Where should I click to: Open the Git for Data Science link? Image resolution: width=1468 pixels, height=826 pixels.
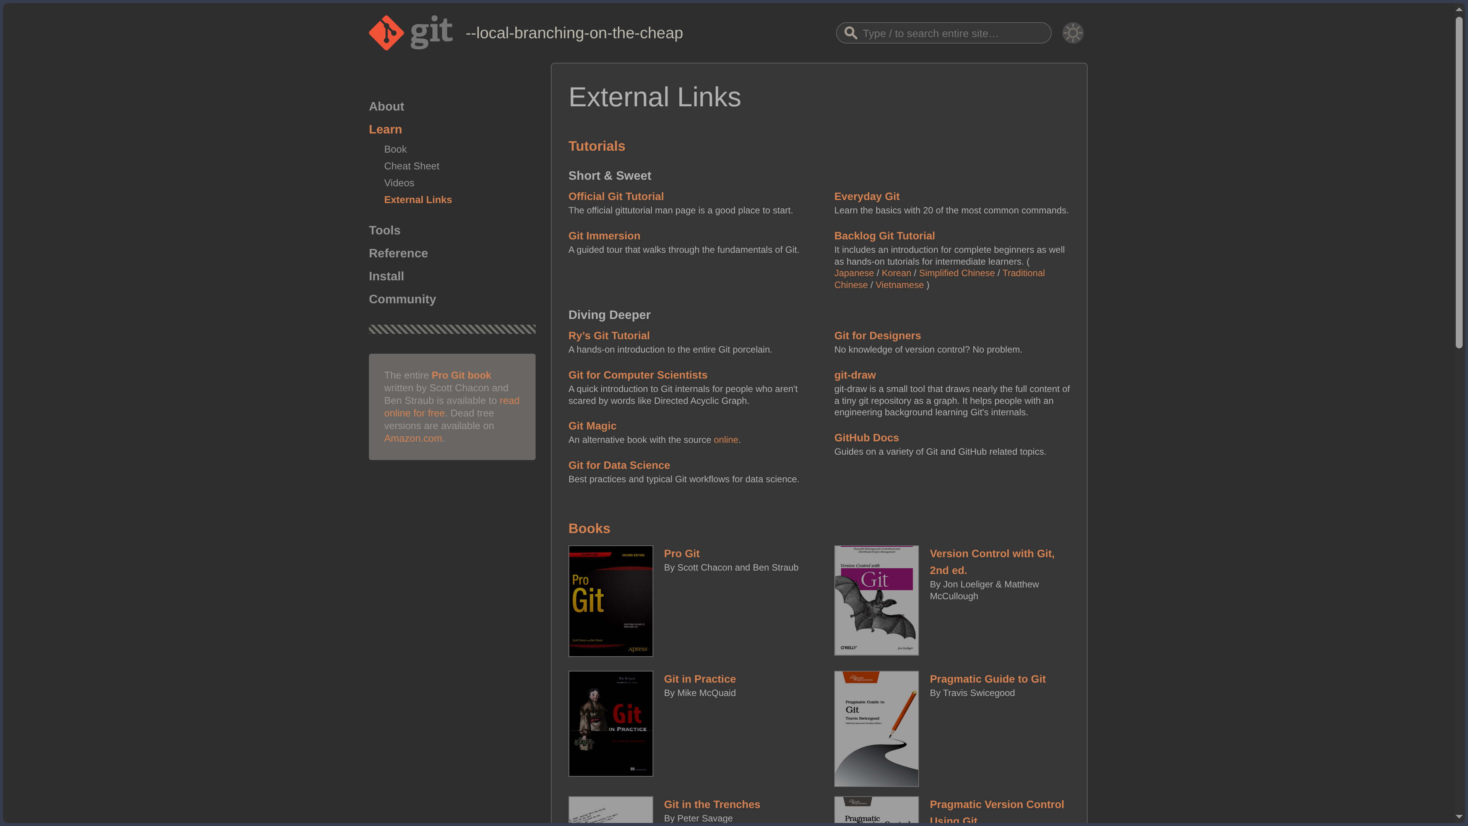(x=619, y=465)
